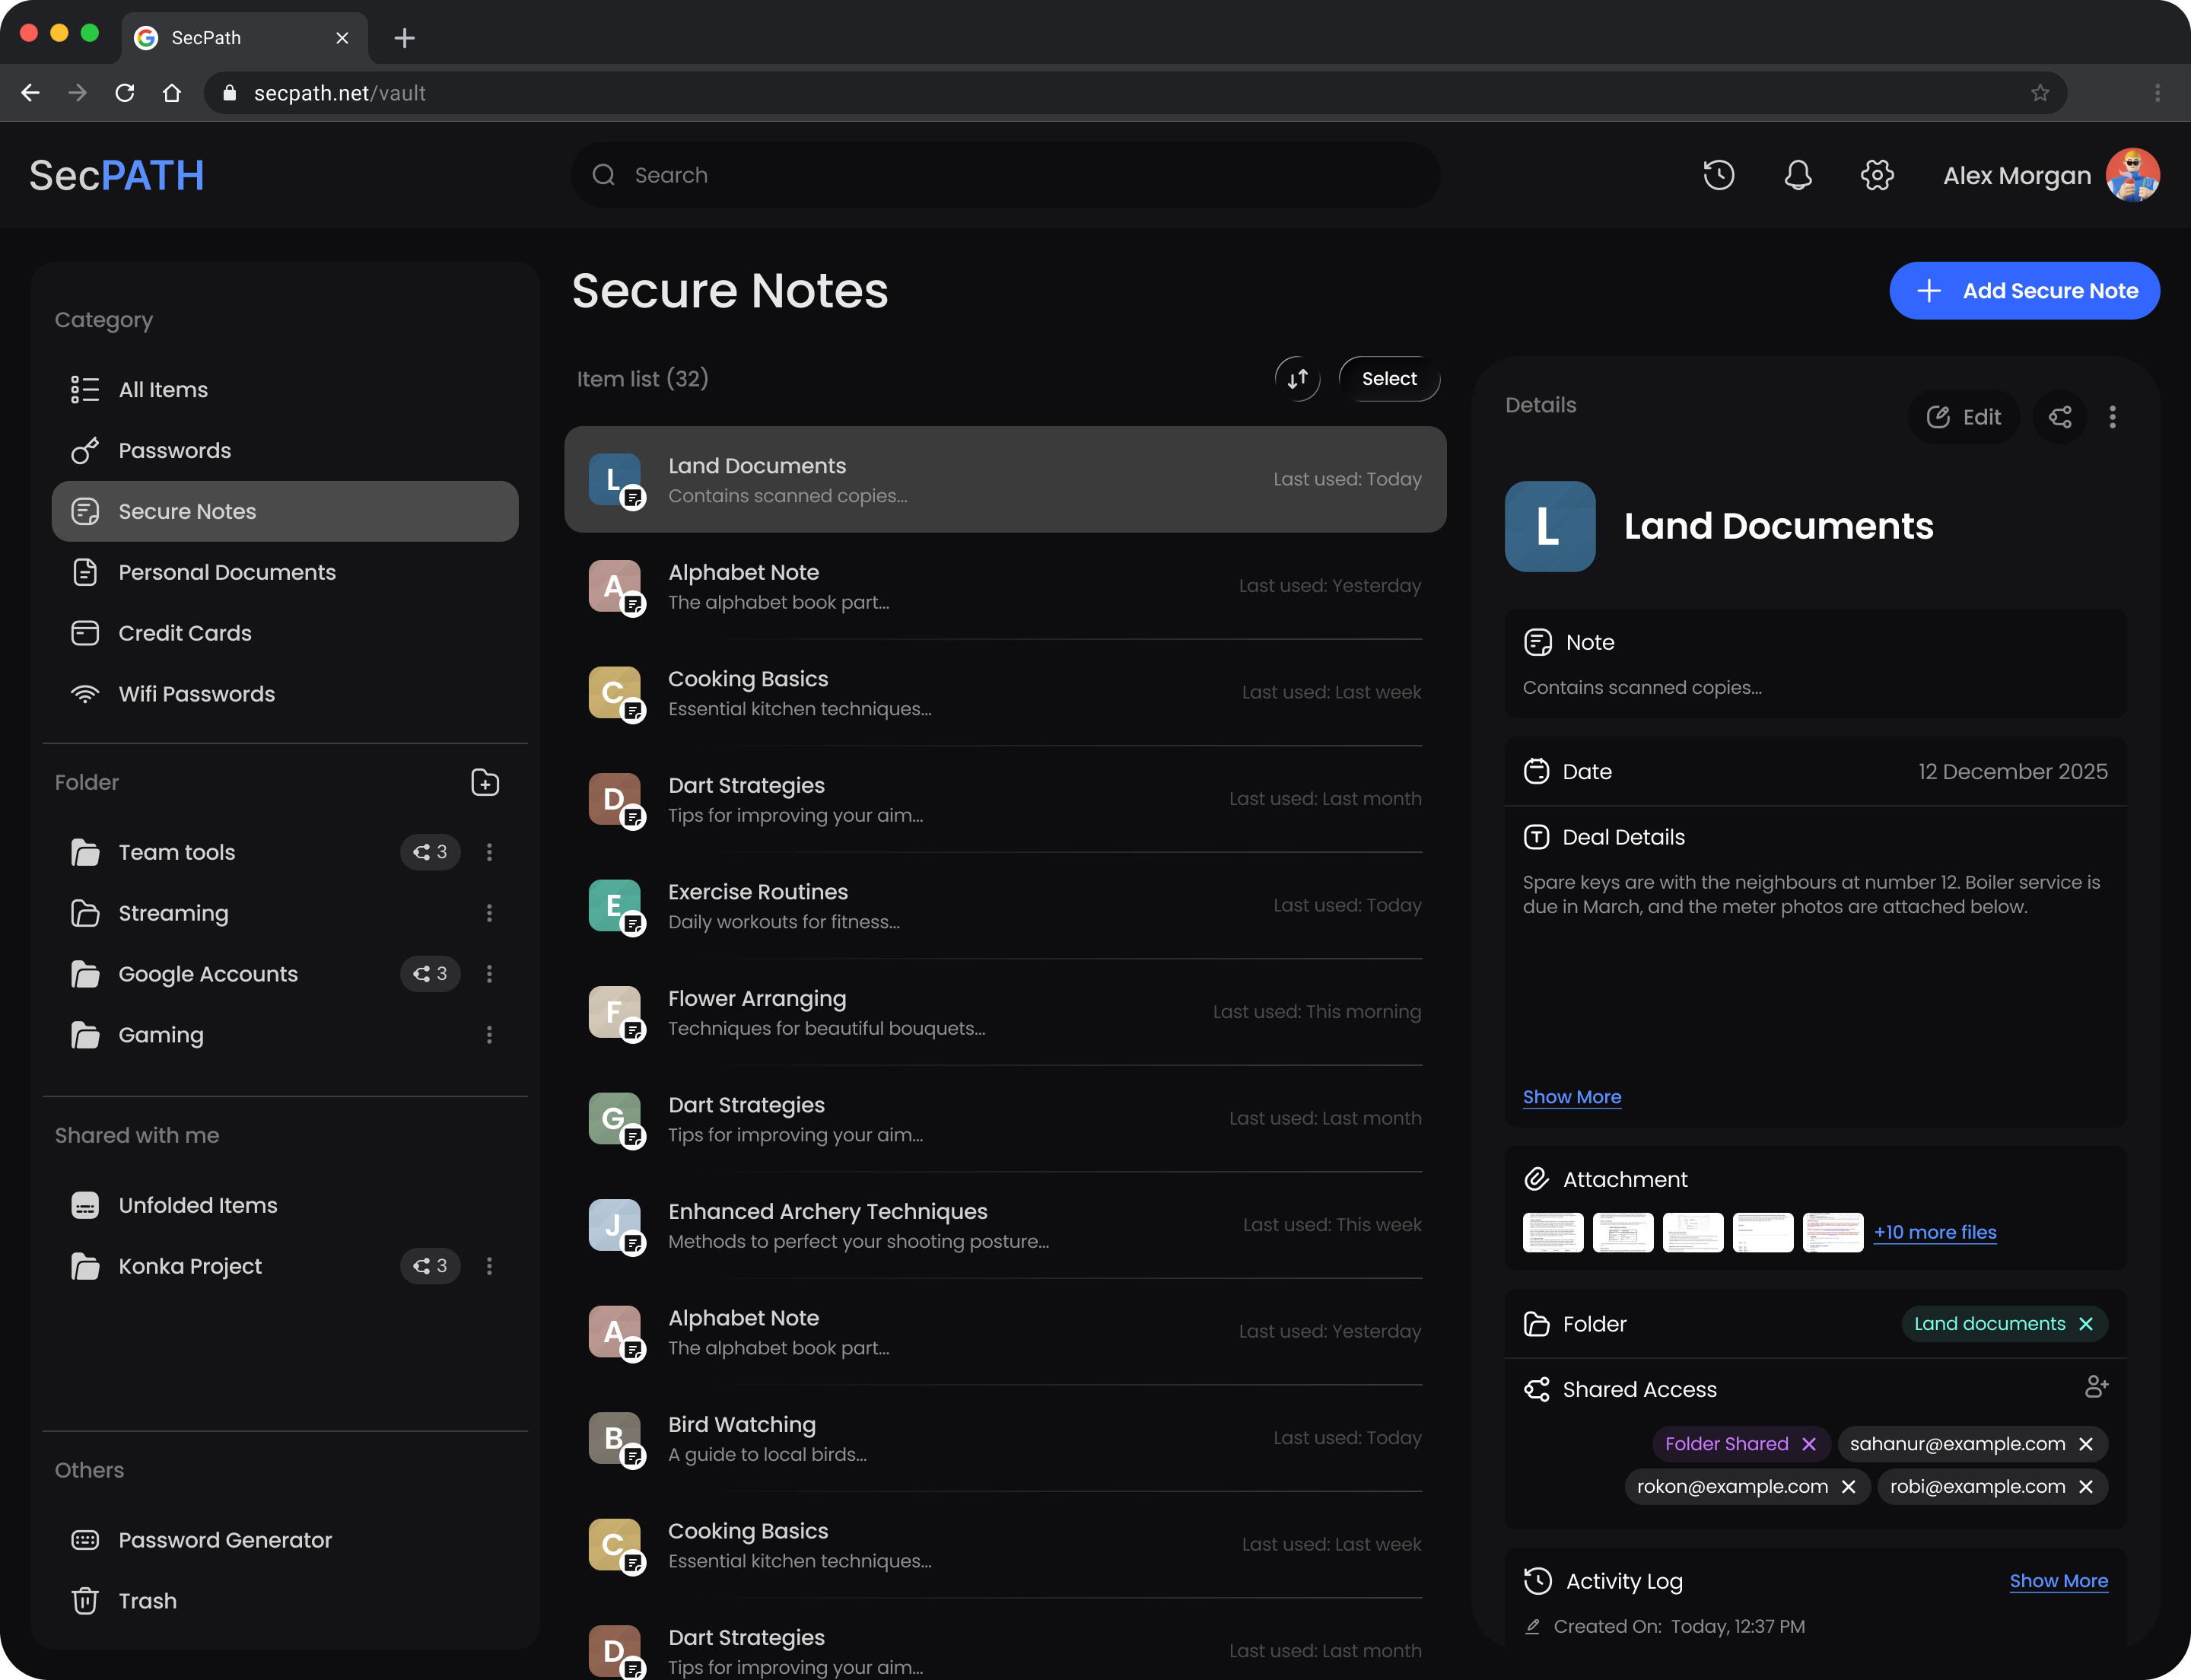Click Activity Log Show More link

point(2058,1581)
